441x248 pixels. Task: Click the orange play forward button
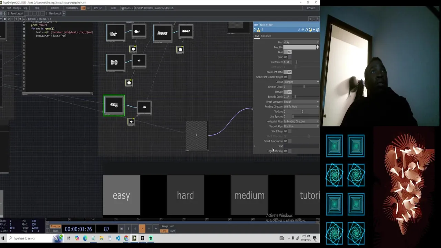click(x=142, y=228)
